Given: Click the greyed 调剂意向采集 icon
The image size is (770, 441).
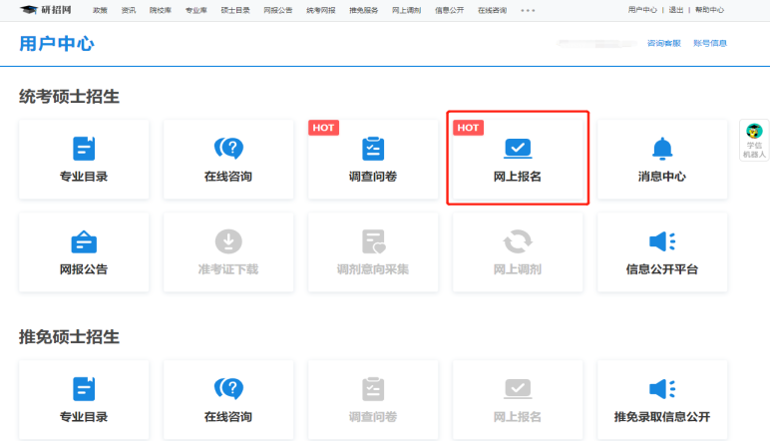Looking at the screenshot, I should click(x=373, y=241).
